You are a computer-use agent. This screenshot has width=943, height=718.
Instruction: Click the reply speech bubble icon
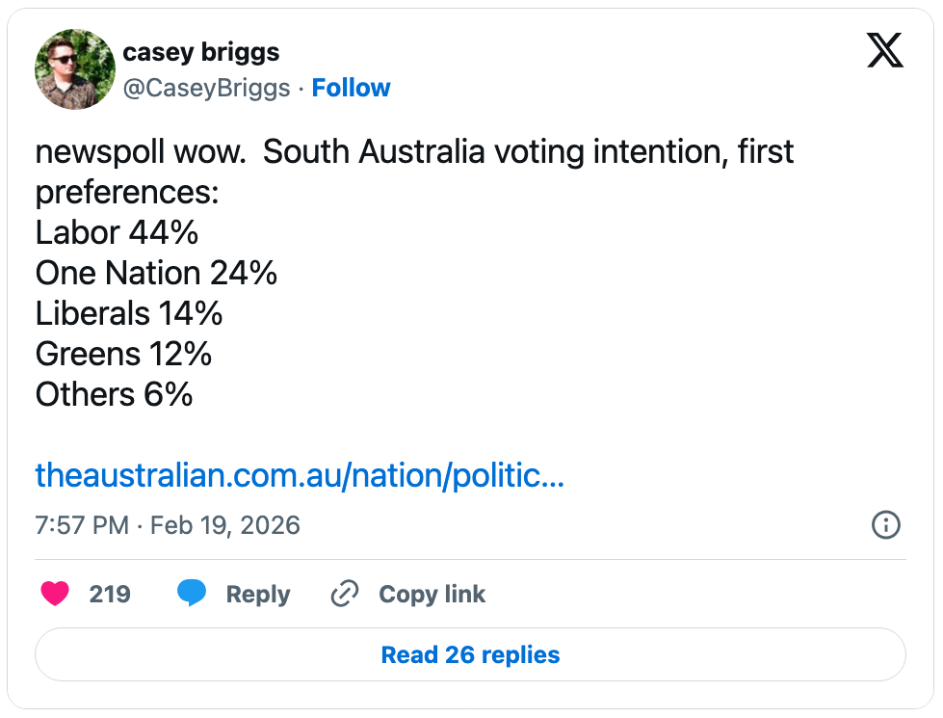point(192,595)
